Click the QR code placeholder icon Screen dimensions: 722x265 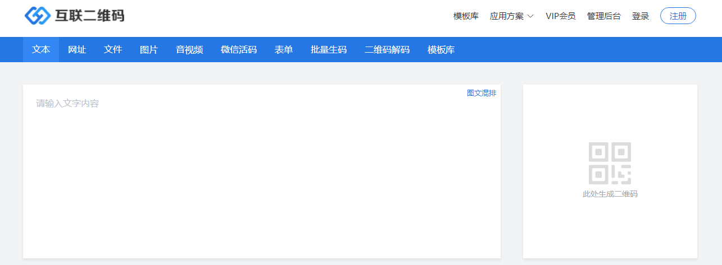[x=610, y=163]
